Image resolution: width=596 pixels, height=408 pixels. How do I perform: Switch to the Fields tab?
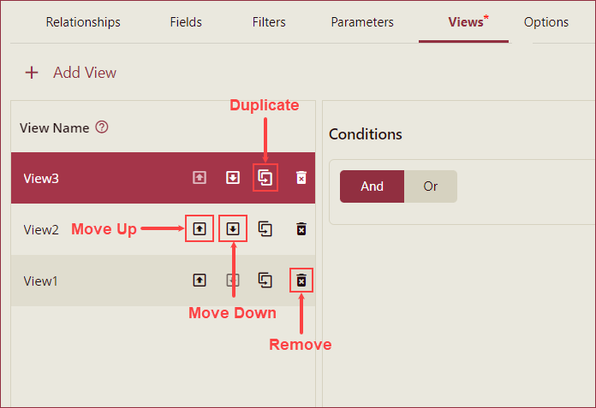pos(188,22)
